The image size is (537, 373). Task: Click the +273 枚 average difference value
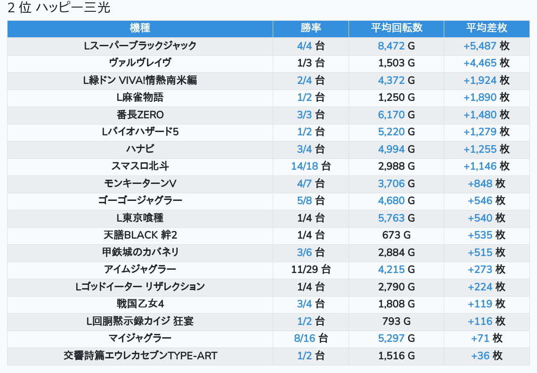click(x=486, y=269)
